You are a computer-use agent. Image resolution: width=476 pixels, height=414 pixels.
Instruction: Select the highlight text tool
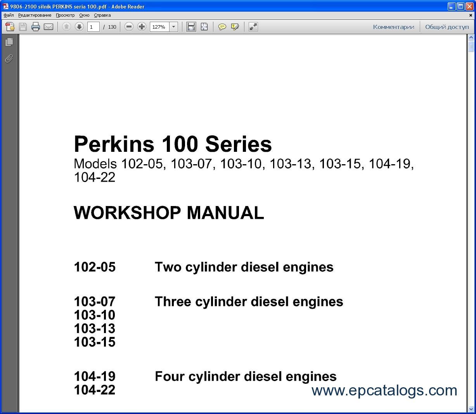point(235,27)
